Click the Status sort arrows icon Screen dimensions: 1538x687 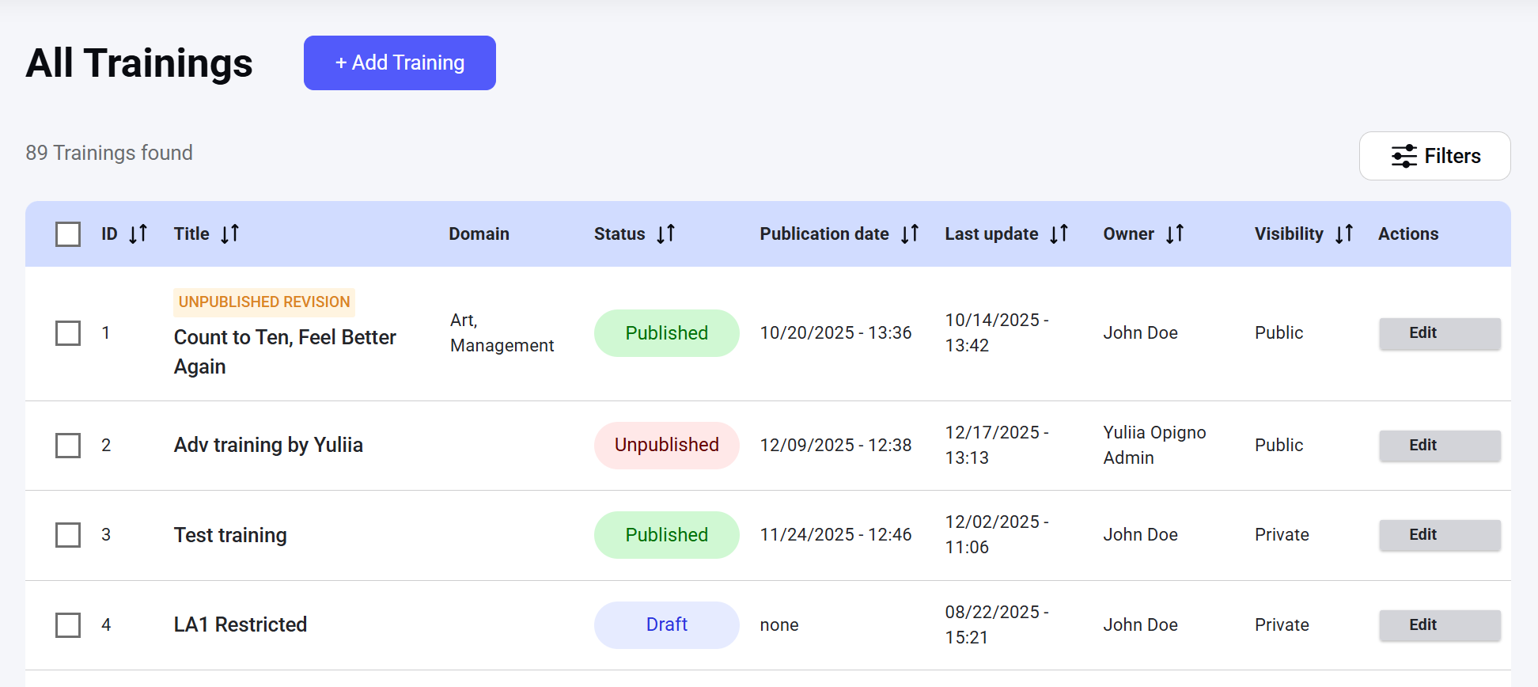click(666, 233)
